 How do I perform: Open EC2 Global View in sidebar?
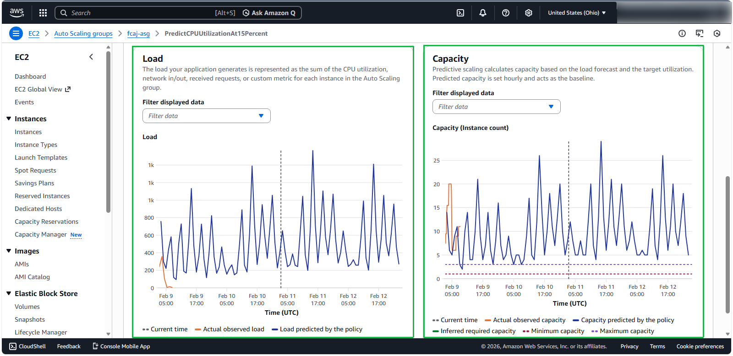[x=43, y=89]
